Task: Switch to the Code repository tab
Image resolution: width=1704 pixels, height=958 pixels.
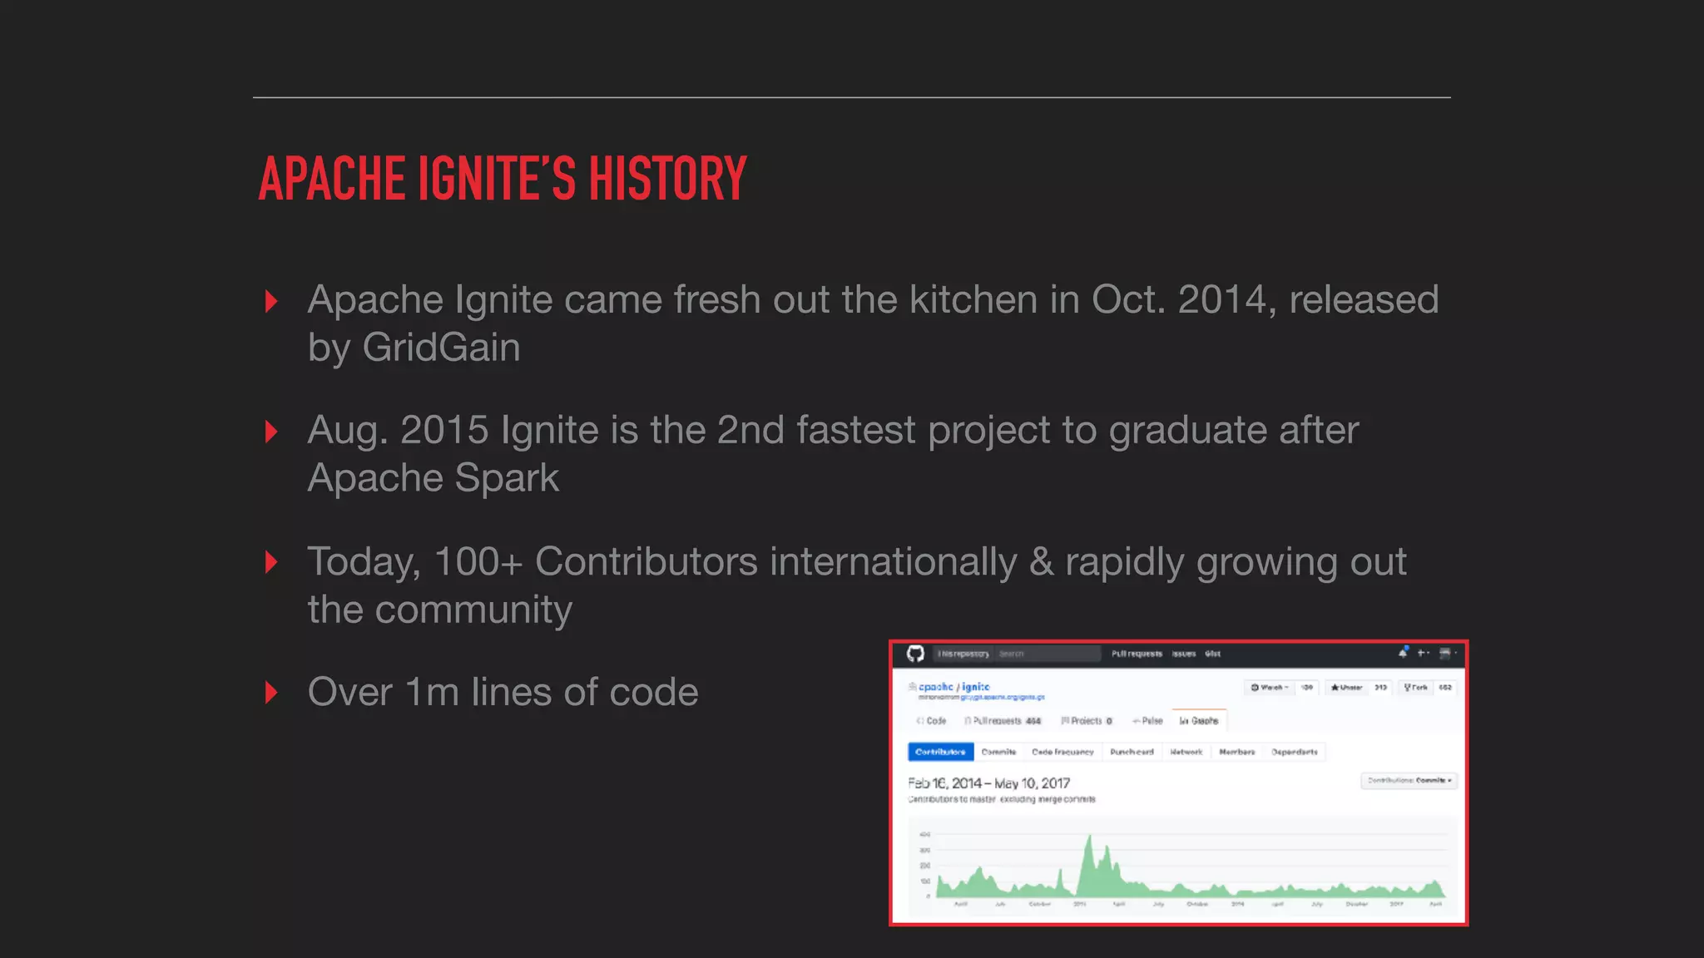Action: pyautogui.click(x=931, y=721)
